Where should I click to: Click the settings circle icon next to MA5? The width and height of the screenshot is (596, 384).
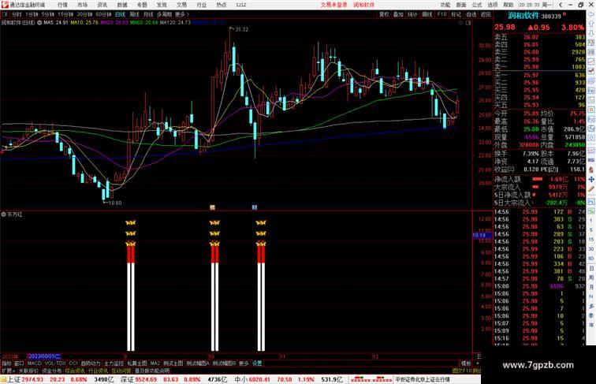coord(39,23)
